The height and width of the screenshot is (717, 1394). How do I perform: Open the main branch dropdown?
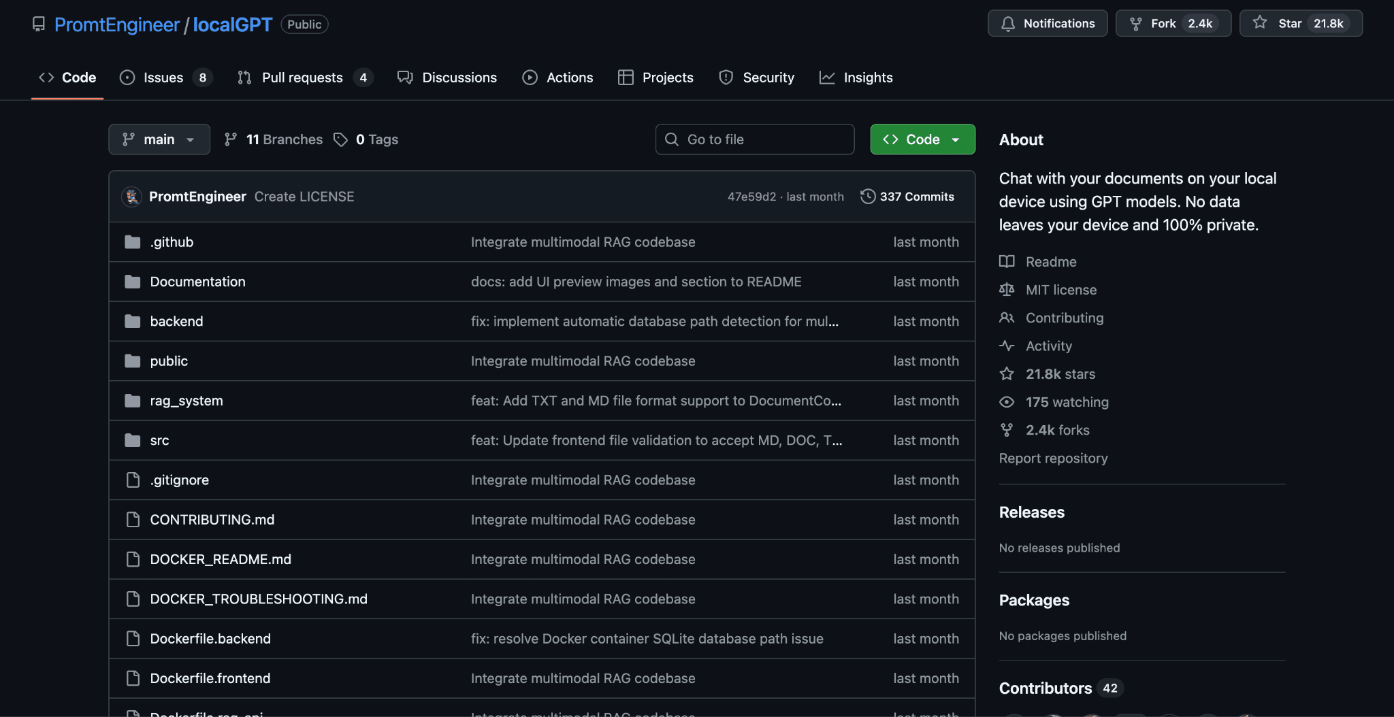(159, 139)
